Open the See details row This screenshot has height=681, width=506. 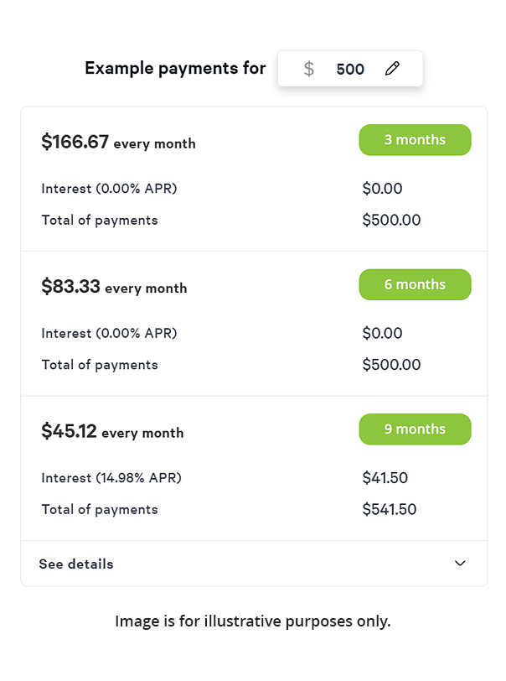(254, 564)
